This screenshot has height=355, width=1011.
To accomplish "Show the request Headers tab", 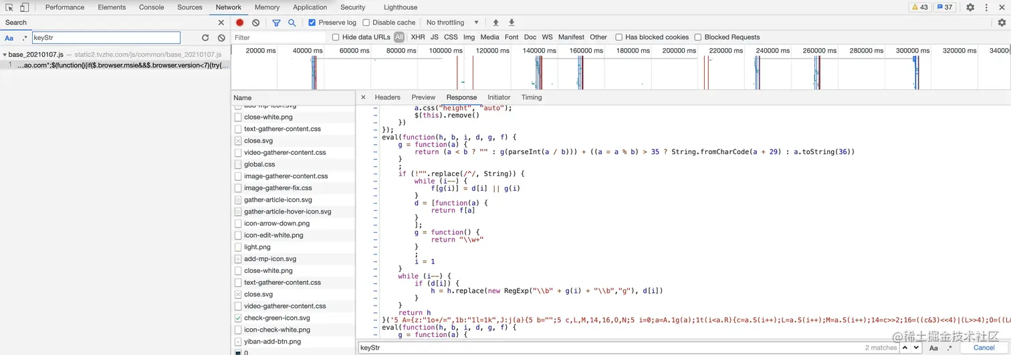I will pyautogui.click(x=388, y=97).
